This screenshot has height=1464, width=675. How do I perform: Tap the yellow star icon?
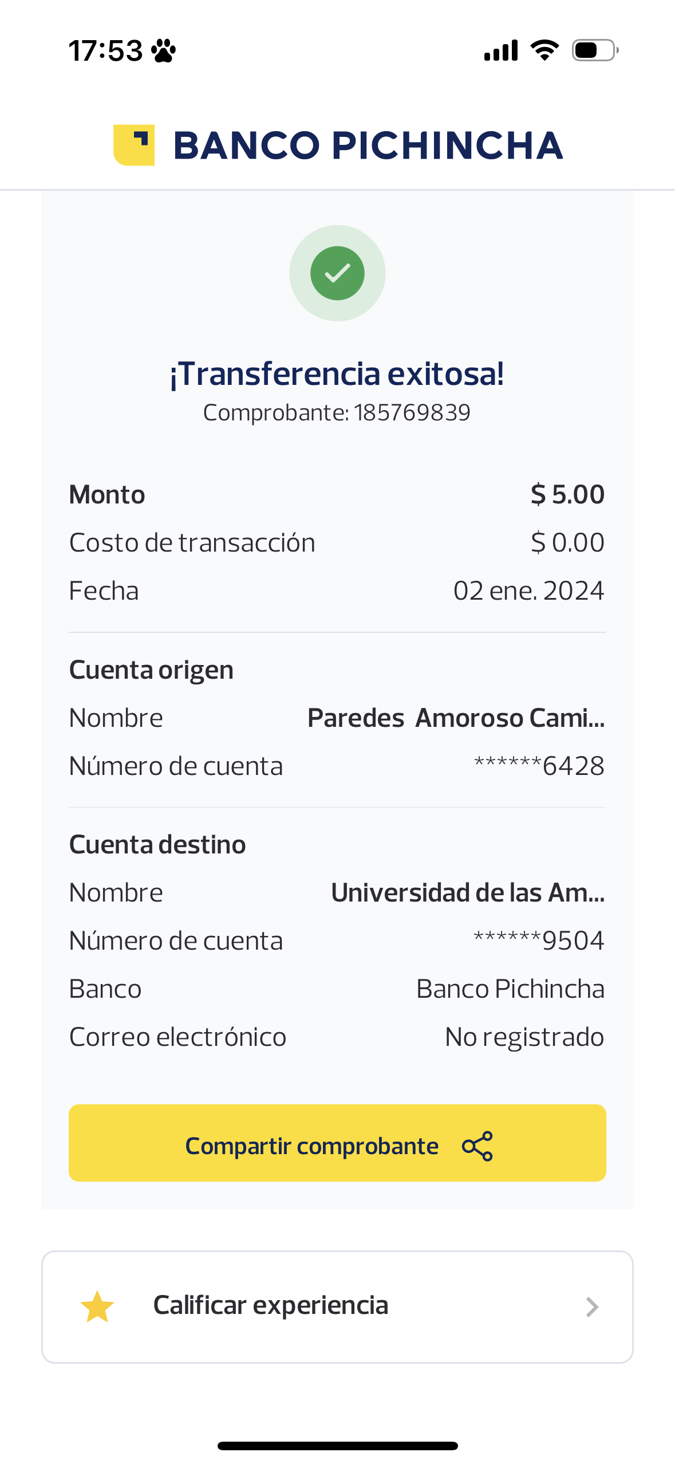click(x=97, y=1306)
